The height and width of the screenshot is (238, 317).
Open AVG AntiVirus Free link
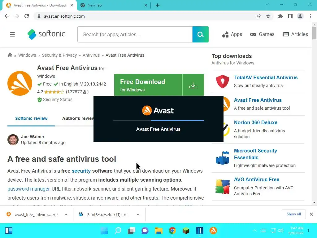pyautogui.click(x=256, y=179)
